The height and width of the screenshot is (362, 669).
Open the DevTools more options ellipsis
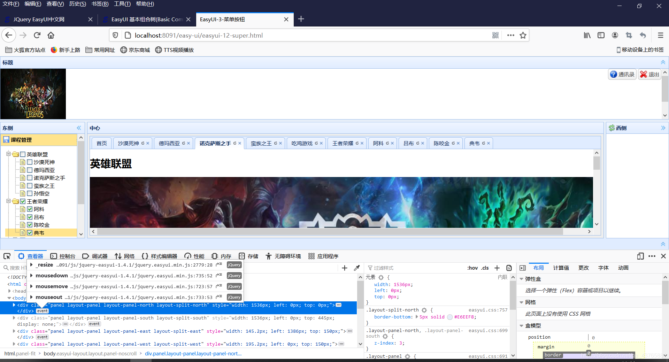[x=652, y=256]
